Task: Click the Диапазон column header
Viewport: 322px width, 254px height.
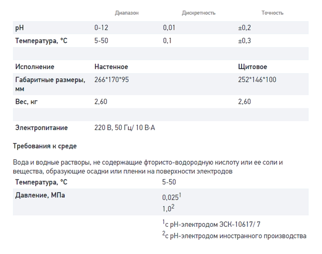Action: pyautogui.click(x=127, y=13)
